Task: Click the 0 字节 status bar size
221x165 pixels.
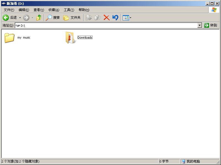Action: coord(164,161)
